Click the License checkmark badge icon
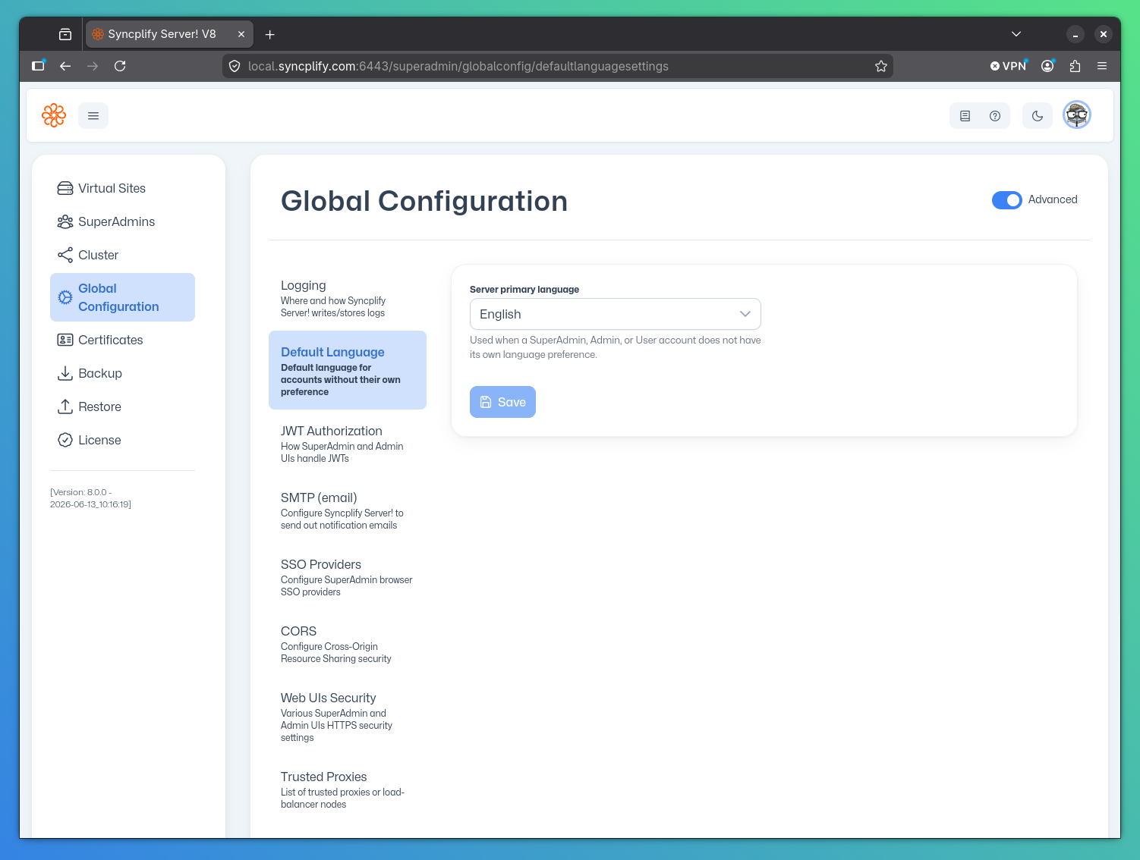 pos(65,440)
